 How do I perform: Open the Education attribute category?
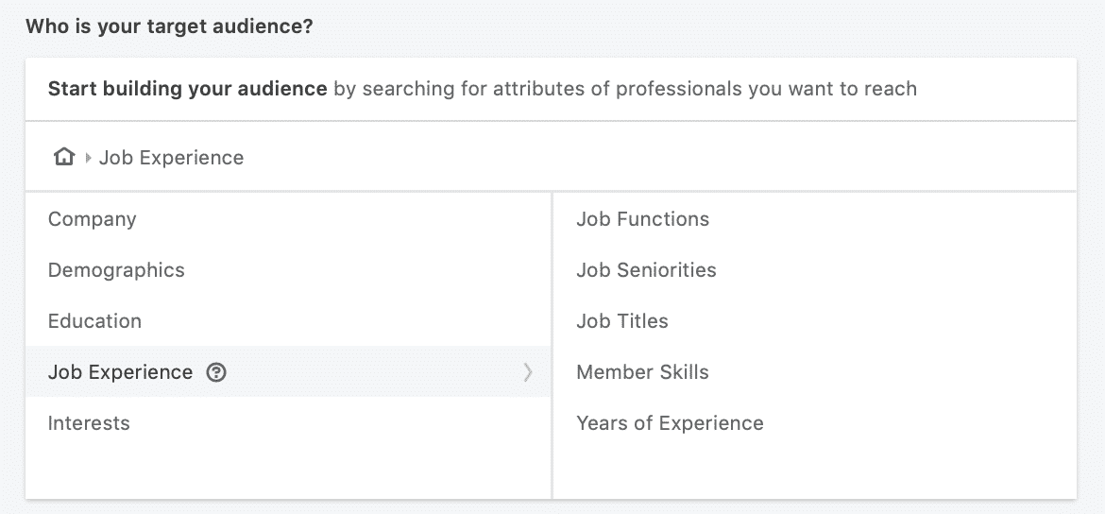(x=288, y=321)
